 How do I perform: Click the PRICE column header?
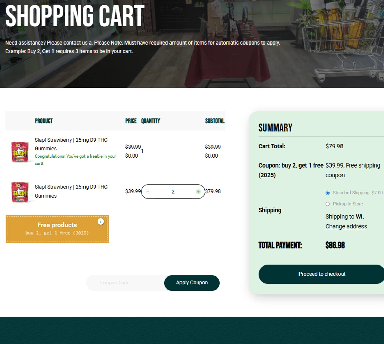coord(131,121)
